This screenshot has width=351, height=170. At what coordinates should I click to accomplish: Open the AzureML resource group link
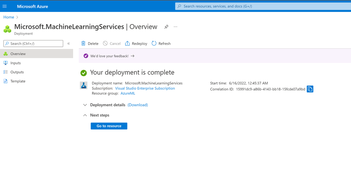[x=128, y=94]
